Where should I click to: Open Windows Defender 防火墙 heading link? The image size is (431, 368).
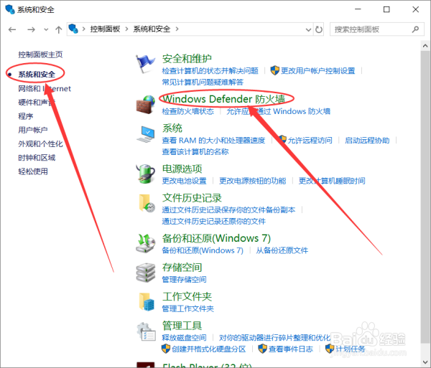click(x=223, y=99)
